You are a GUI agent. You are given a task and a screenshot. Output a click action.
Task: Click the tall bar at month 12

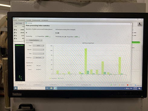click(120, 65)
